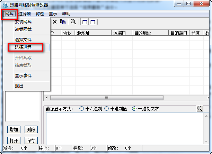
Task: Open the 帮助 menu
Action: (66, 14)
